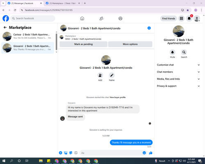This screenshot has height=164, width=205.
Task: Bookmark this page with the star icon
Action: (188, 10)
